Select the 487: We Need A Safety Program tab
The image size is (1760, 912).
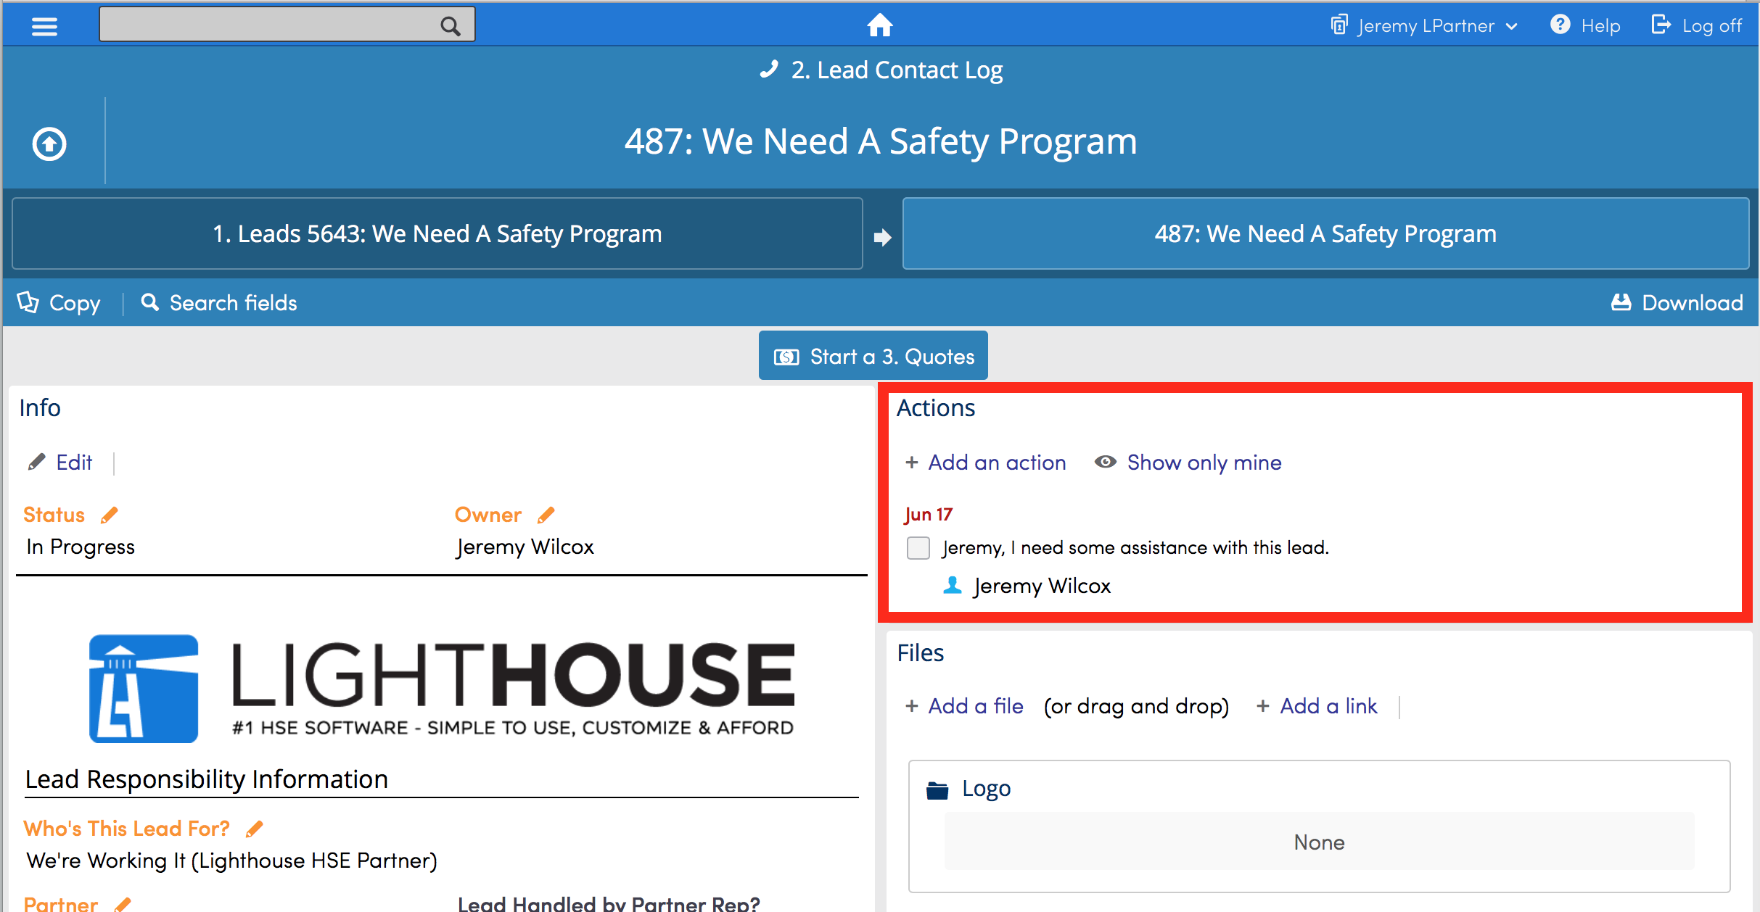[x=1325, y=233]
